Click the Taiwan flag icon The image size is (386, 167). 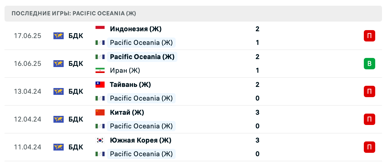[x=100, y=84]
